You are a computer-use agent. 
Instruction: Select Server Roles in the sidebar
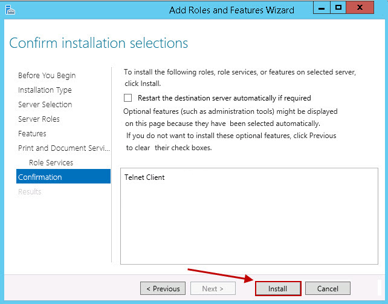click(x=39, y=119)
